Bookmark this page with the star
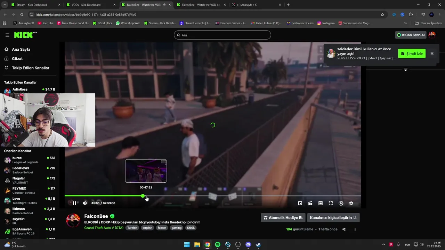Viewport: 445px width, 250px height. tap(382, 15)
